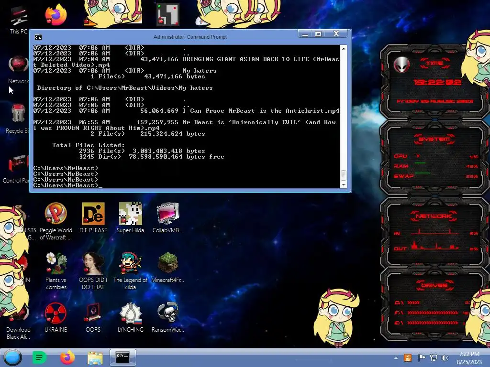This screenshot has height=367, width=490.
Task: Click the NETWORK widget OUT graph
Action: point(435,247)
